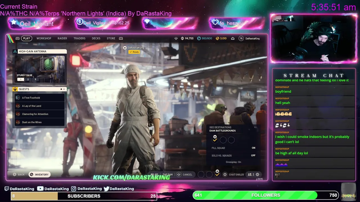Click the DAM BATTLEGROUNDS destination label
Viewport: 360px width, 202px height.
coord(222,131)
